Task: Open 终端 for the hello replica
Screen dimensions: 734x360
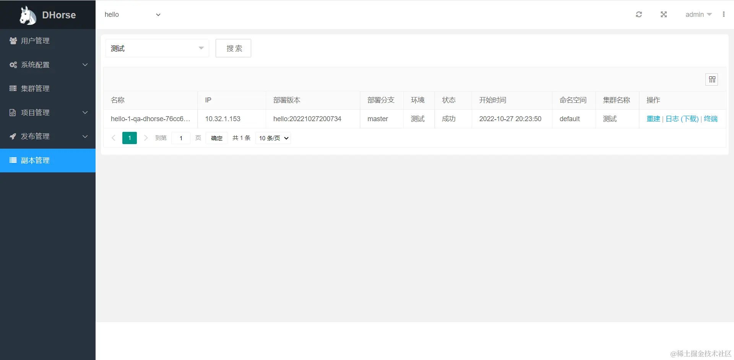Action: (x=711, y=119)
